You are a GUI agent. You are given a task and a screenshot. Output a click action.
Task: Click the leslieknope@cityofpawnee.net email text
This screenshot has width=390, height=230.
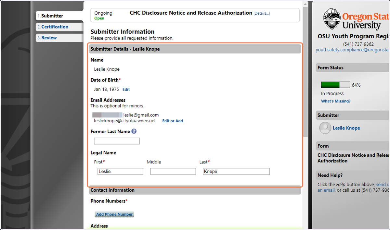coord(125,121)
